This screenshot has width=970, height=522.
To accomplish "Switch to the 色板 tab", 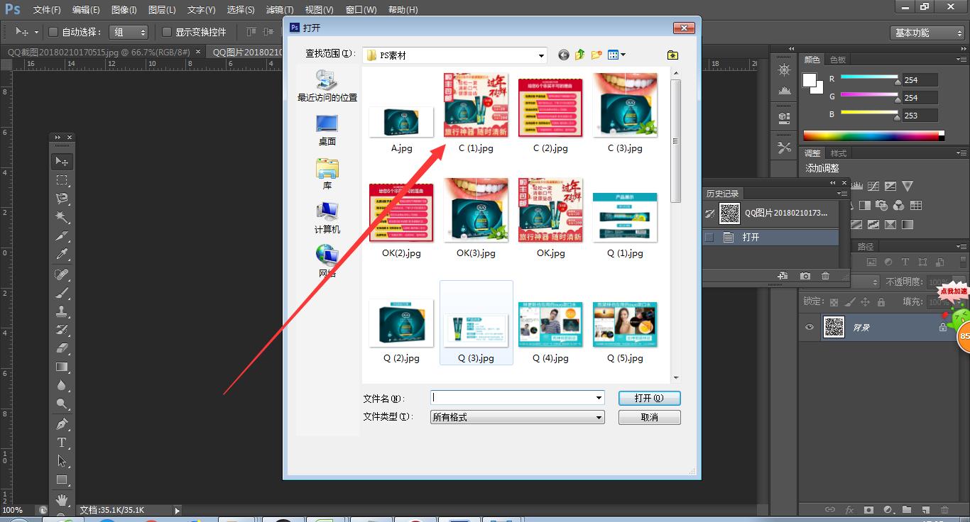I will (x=837, y=60).
